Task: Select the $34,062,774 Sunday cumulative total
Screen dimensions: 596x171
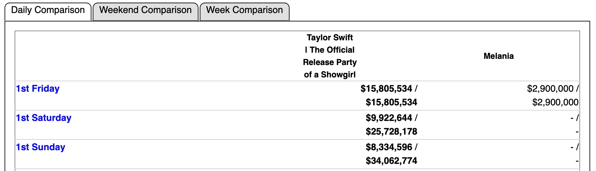Action: (x=391, y=161)
